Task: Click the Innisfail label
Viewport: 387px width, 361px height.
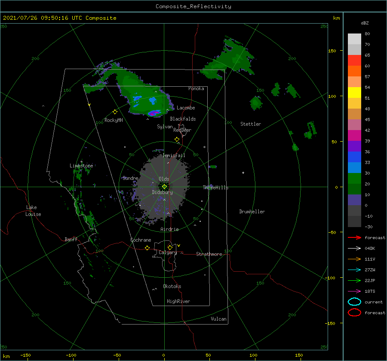Action: click(174, 155)
